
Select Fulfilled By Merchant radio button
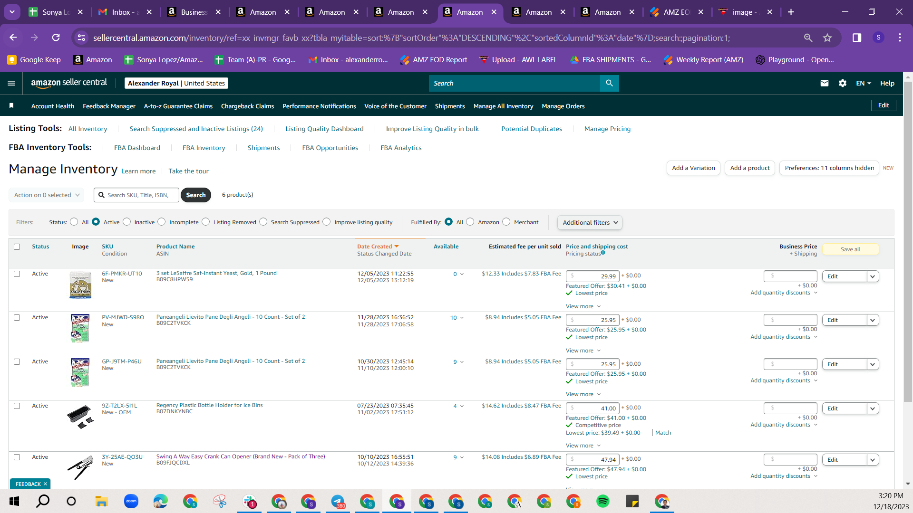506,222
